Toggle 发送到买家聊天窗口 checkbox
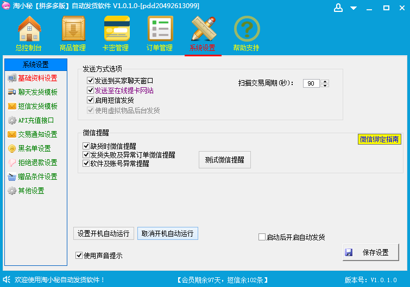This screenshot has height=287, width=410. pos(90,80)
